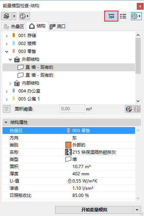Expand the 内部结构 group
The image size is (144, 216).
[x=10, y=84]
